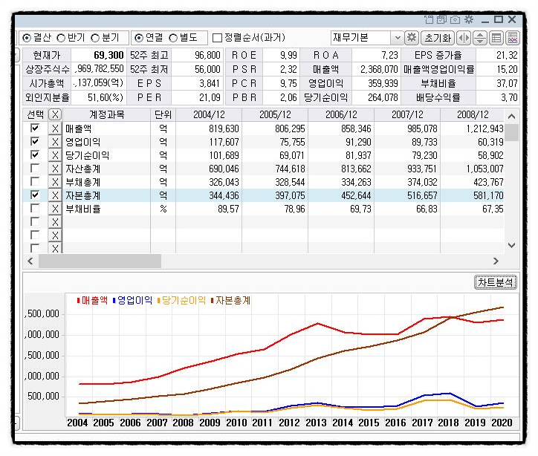The width and height of the screenshot is (538, 456).
Task: Capture screen with the camera icon
Action: point(455,19)
